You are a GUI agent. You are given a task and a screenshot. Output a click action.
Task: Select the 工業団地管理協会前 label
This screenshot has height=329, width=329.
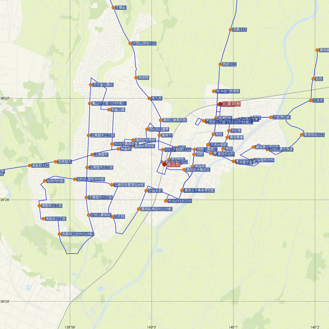click(x=129, y=185)
